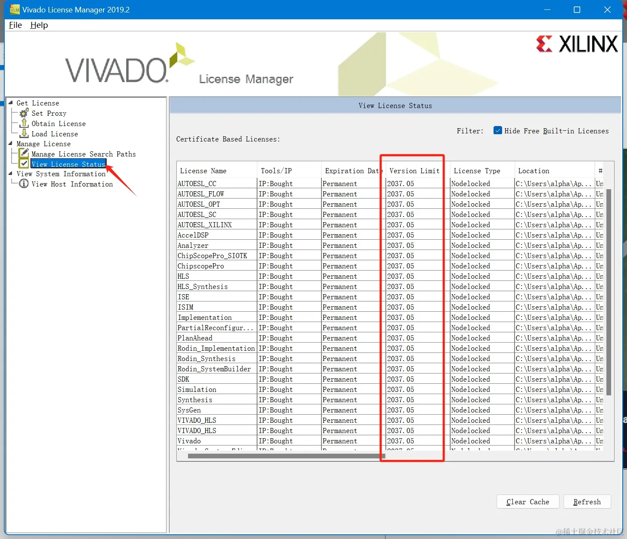The height and width of the screenshot is (539, 627).
Task: Select Set Proxy in the tree
Action: point(49,113)
